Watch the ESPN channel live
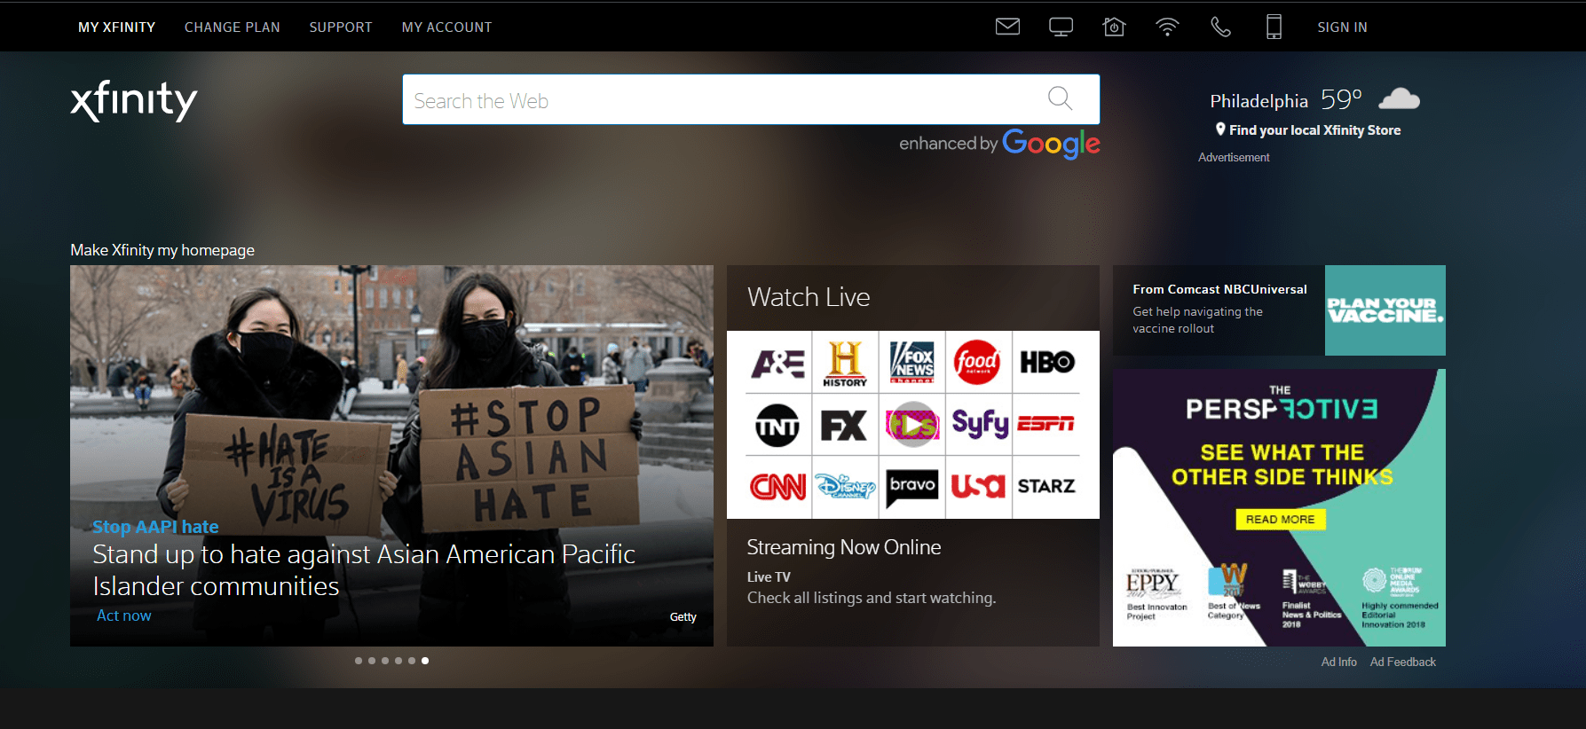The image size is (1586, 729). point(1046,425)
